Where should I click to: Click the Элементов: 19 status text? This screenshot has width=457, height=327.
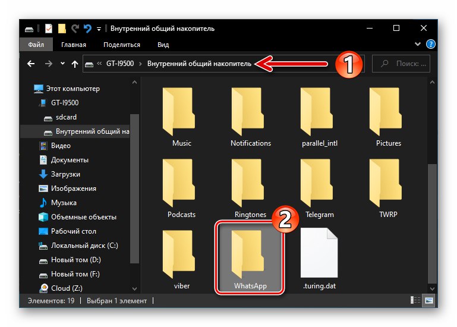51,301
